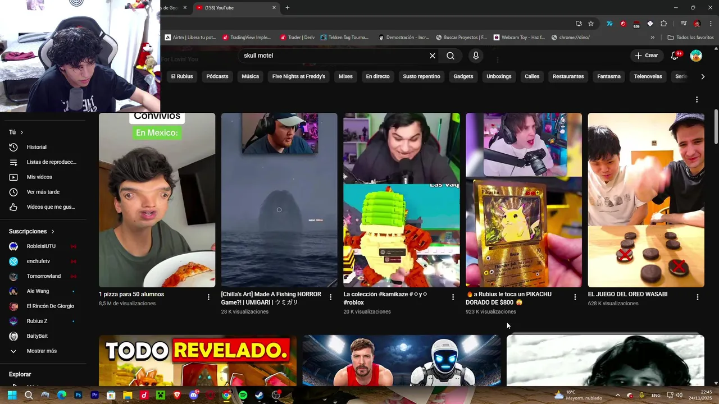Open the Shorts shelf three-dot menu
719x404 pixels.
click(x=697, y=99)
